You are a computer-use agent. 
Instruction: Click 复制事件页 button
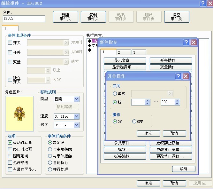93,17
